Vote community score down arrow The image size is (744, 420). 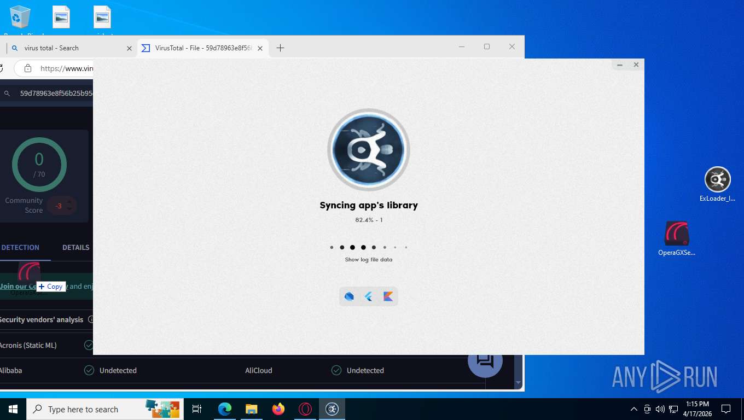click(x=69, y=209)
